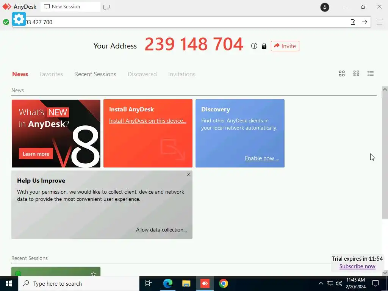Open the notification center icon
Screen dimensions: 388x291
click(x=375, y=283)
